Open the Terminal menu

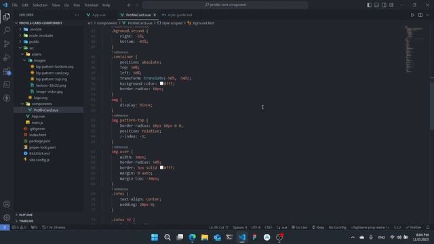(91, 5)
